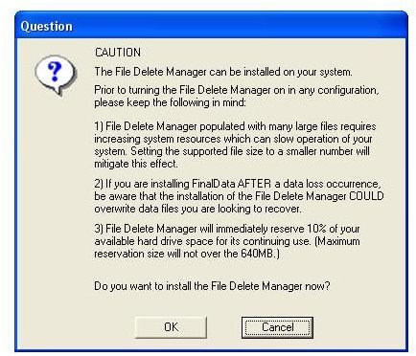Click the OK button to install
The width and height of the screenshot is (416, 356).
171,327
